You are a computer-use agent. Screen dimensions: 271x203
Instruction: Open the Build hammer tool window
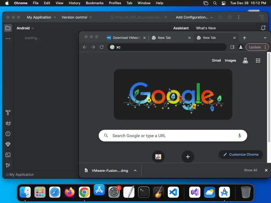[8, 113]
